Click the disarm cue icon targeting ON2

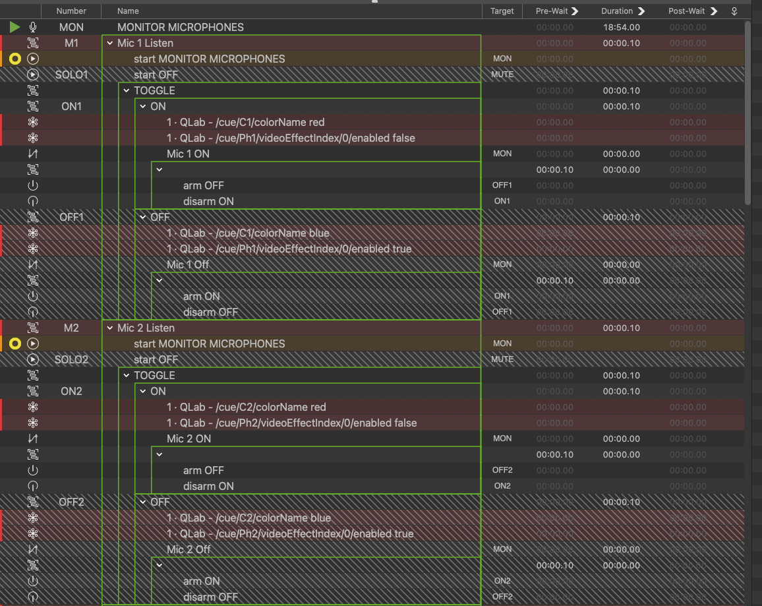[33, 486]
